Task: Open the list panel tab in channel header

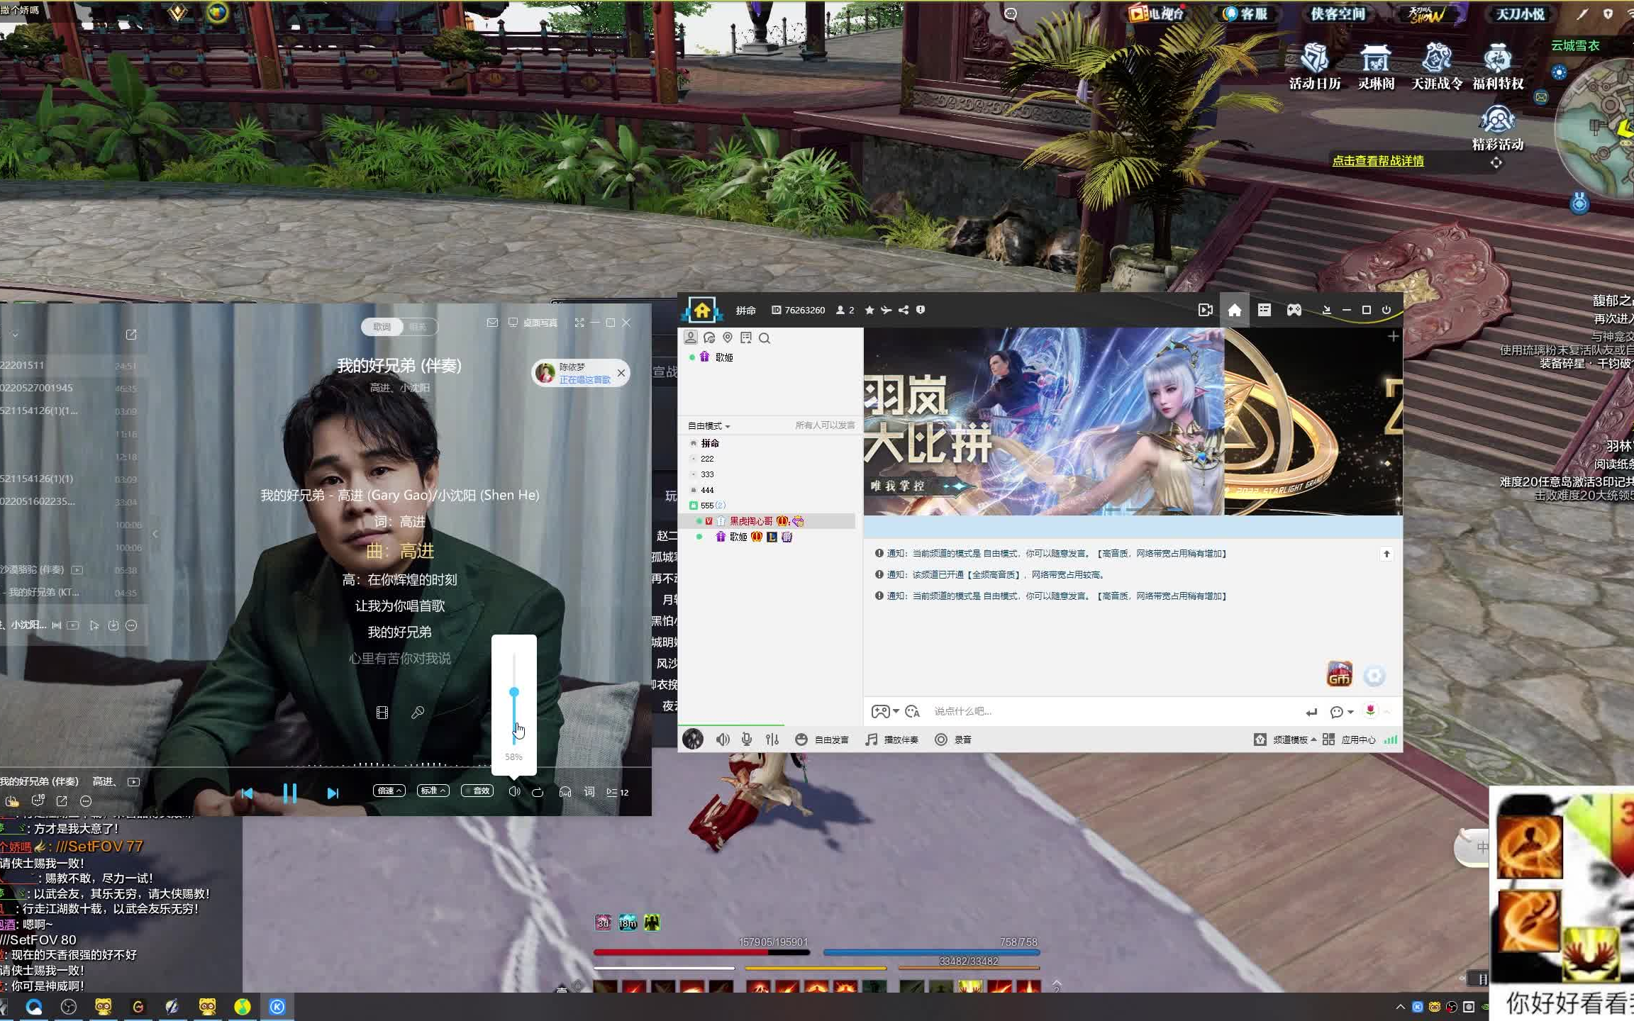Action: pos(1265,310)
